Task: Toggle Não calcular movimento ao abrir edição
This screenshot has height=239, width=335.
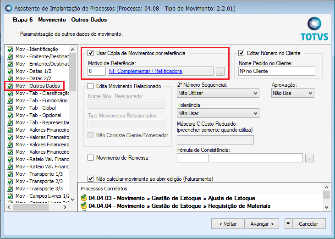Action: (91, 179)
